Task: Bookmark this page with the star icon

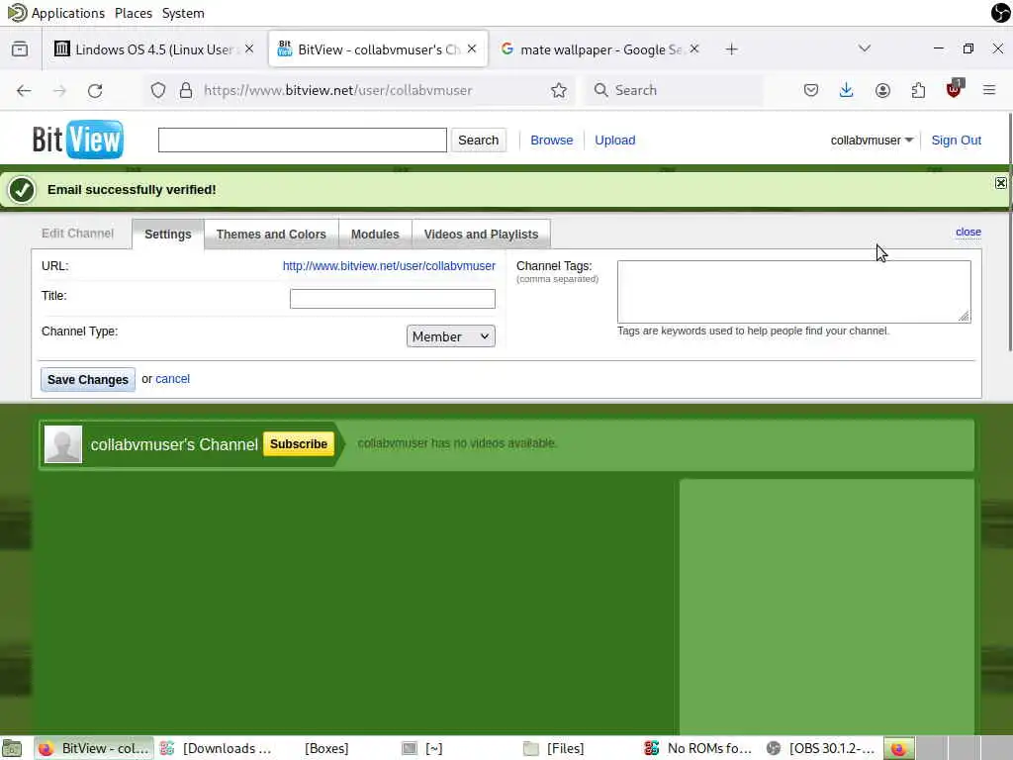Action: tap(559, 90)
